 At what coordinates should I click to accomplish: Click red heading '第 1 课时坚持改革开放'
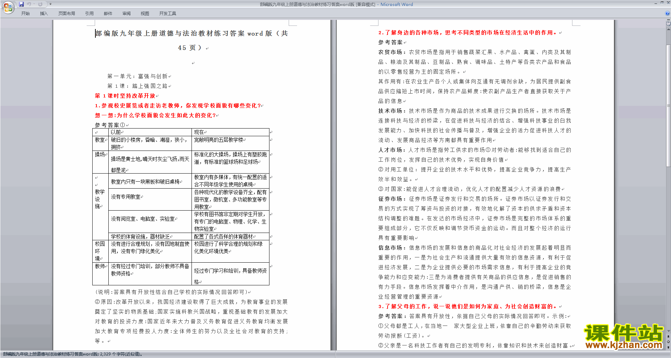click(125, 96)
